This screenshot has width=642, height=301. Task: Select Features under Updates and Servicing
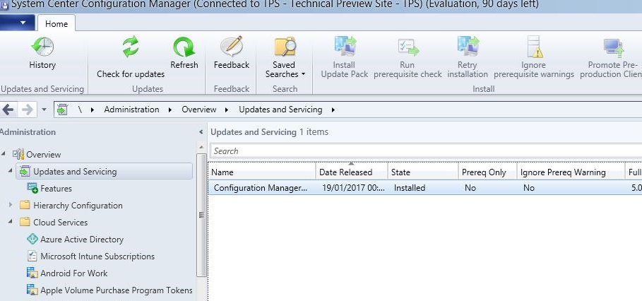[x=56, y=189]
